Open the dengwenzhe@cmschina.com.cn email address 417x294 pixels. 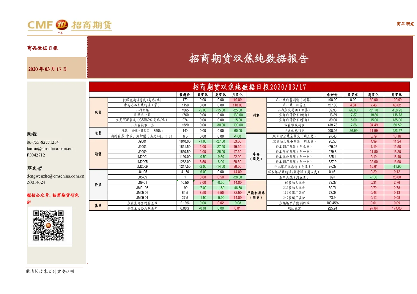56,176
